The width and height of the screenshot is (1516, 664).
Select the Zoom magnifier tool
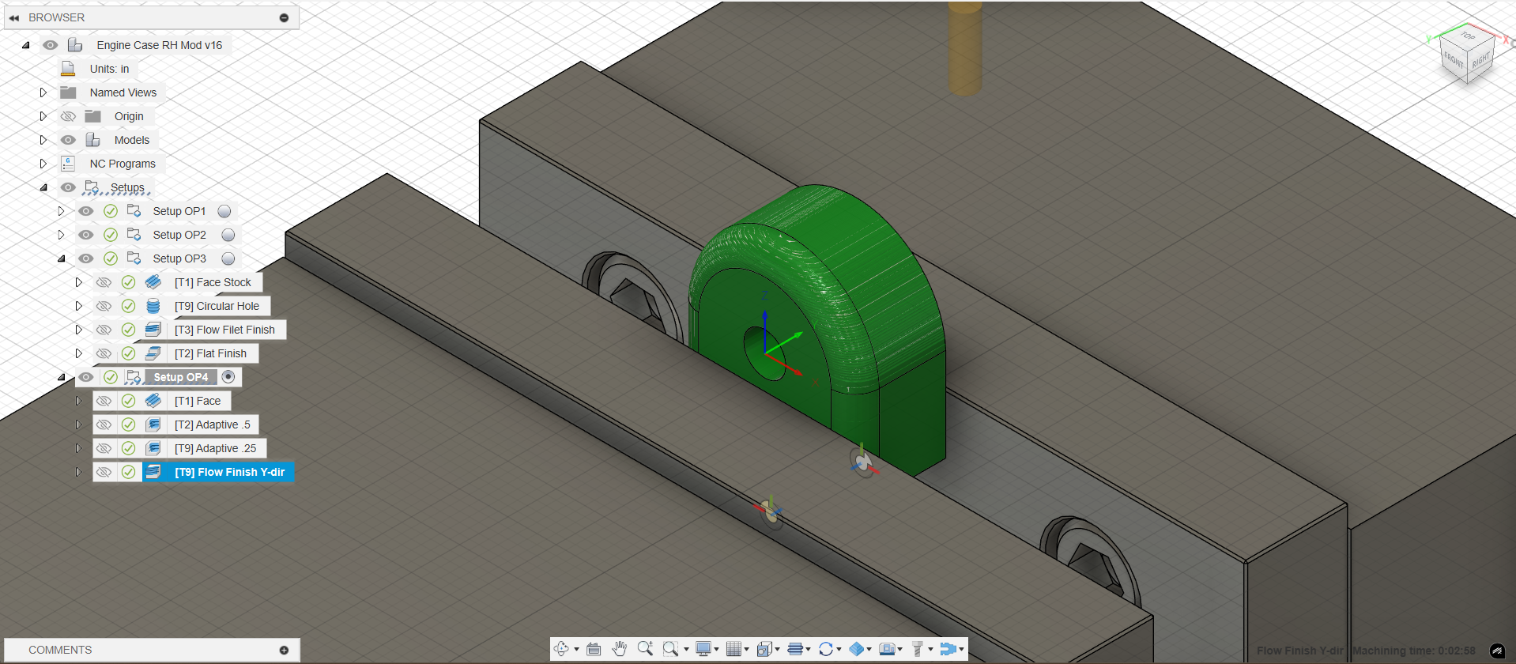[645, 649]
